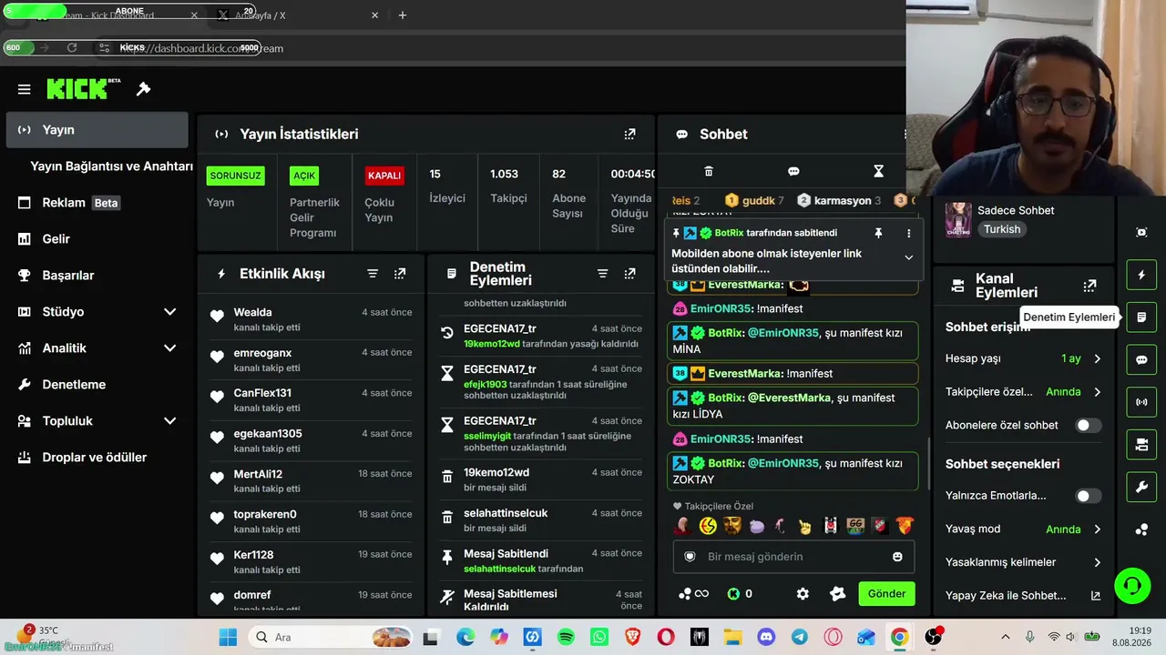This screenshot has width=1166, height=655.
Task: Open the Denetim Eylemleri filter icon
Action: pos(602,274)
